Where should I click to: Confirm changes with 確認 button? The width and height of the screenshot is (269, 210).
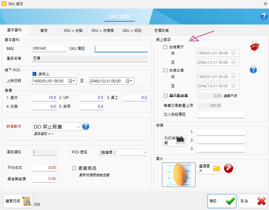coord(222,201)
